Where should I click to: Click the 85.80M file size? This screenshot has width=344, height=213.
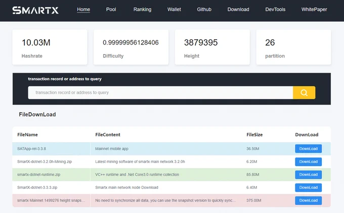tap(253, 175)
